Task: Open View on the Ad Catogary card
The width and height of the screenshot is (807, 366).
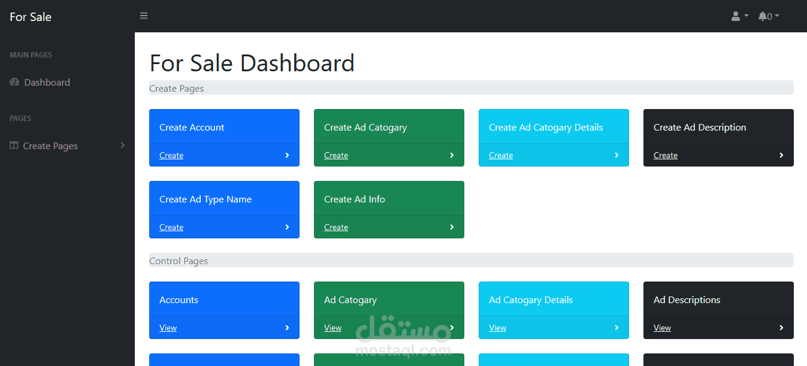Action: pyautogui.click(x=333, y=327)
